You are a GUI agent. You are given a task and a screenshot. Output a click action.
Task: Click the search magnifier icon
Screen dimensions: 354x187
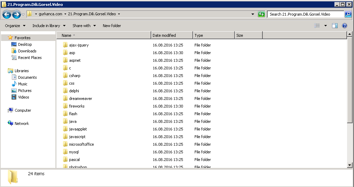click(348, 14)
